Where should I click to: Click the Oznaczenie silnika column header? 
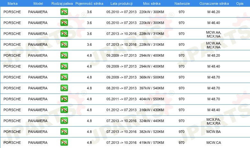(x=214, y=4)
